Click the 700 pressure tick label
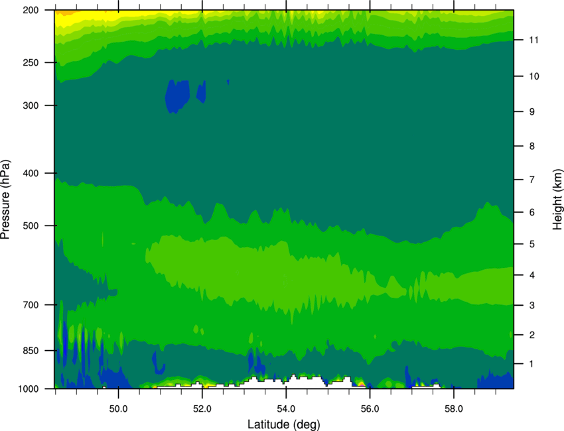 [x=31, y=305]
